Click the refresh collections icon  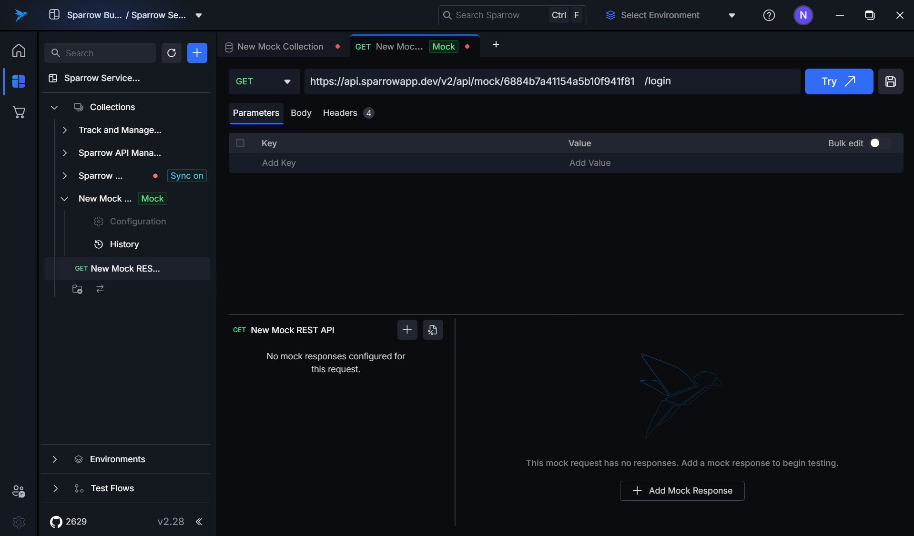click(x=172, y=53)
